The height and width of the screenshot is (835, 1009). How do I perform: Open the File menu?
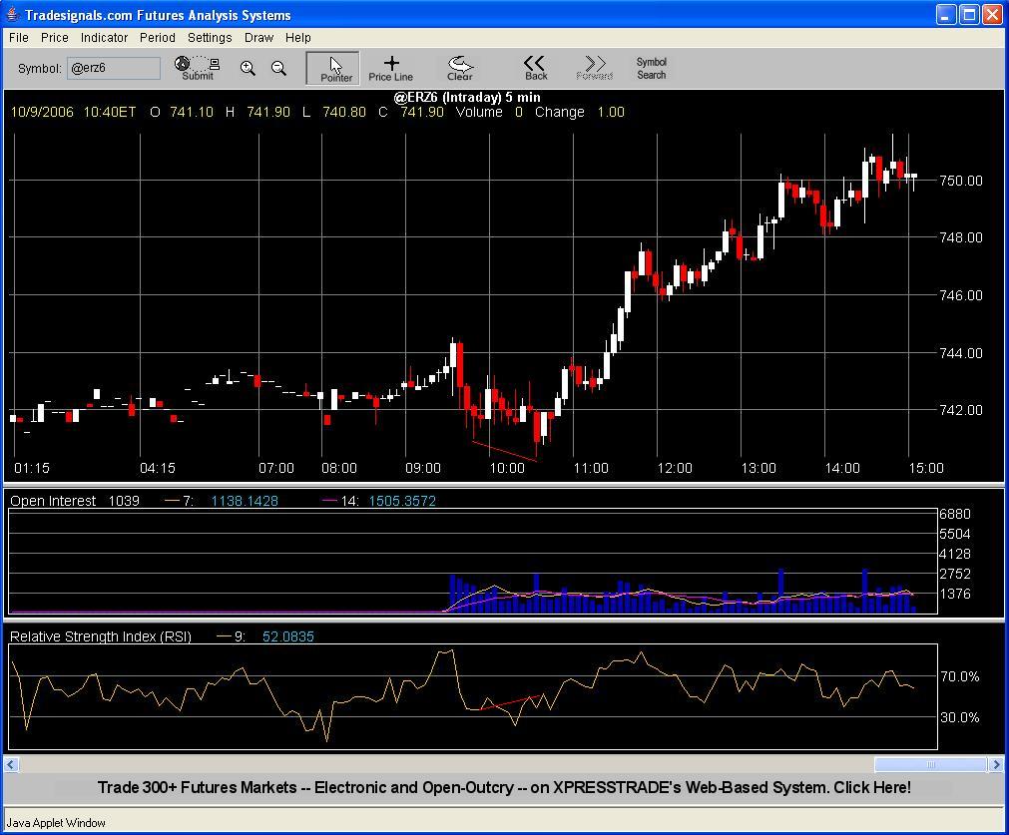click(x=19, y=37)
